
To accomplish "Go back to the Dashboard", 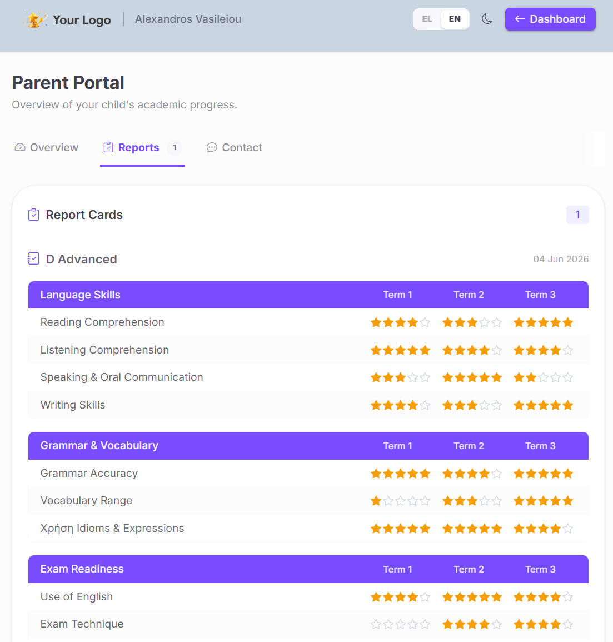I will (550, 19).
